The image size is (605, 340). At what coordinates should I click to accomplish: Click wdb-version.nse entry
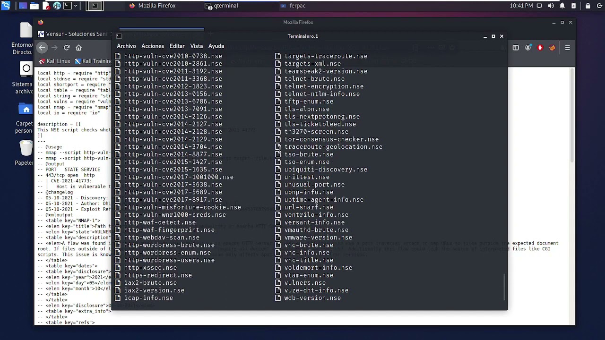pyautogui.click(x=312, y=298)
